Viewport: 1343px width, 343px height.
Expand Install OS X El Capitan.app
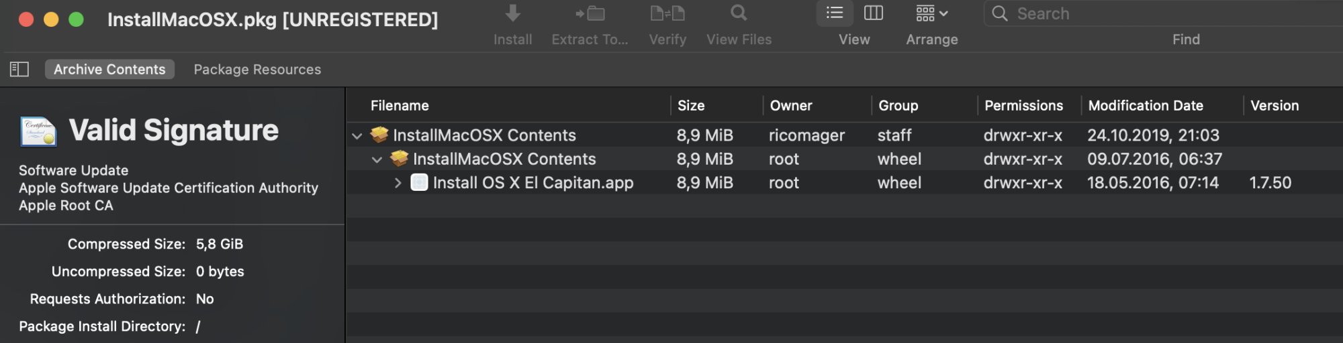(x=398, y=183)
